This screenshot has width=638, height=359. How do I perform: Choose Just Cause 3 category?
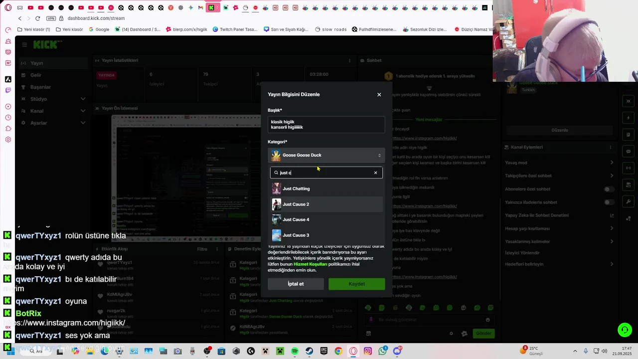click(x=326, y=235)
